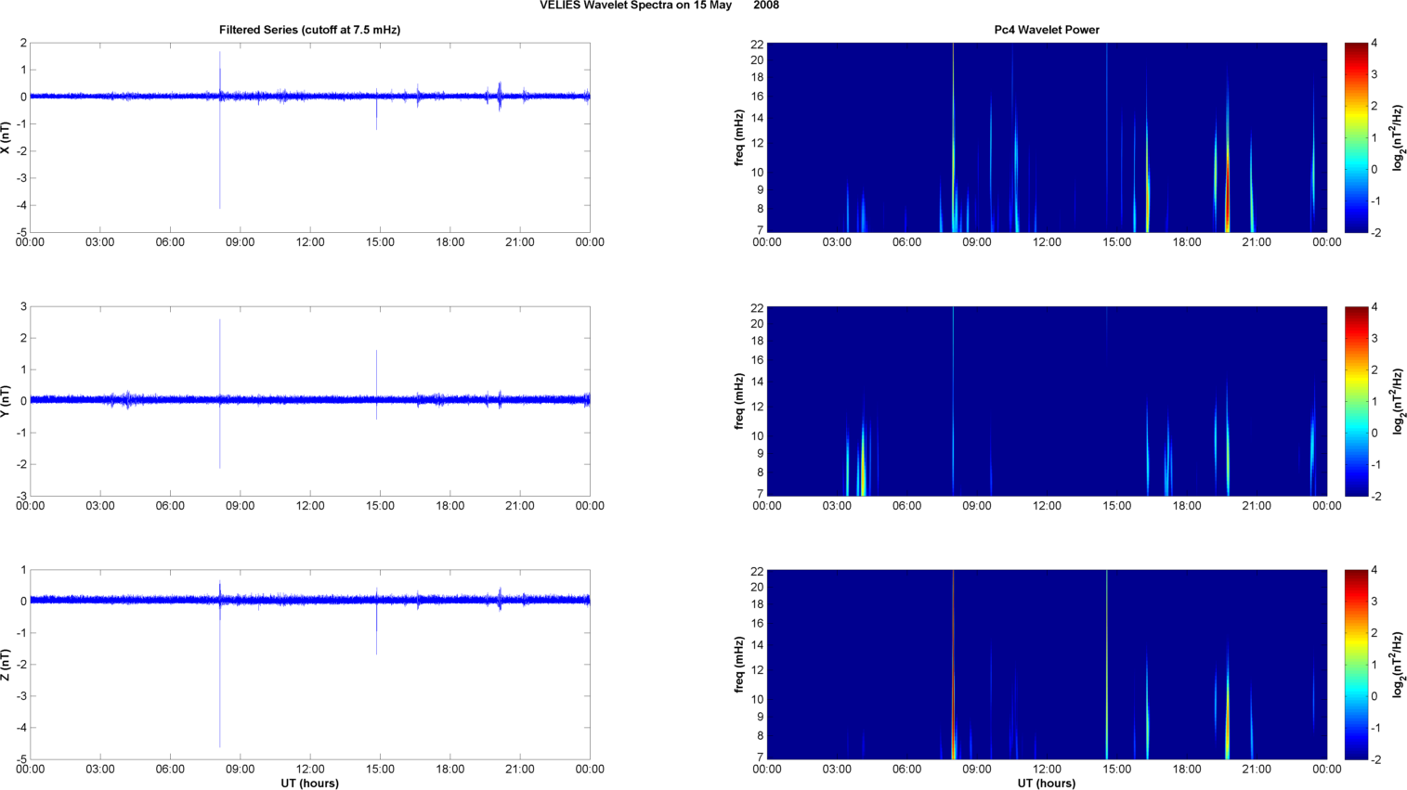Click the red vertical line in the bottom wavelet plot
The image size is (1407, 790).
point(953,665)
